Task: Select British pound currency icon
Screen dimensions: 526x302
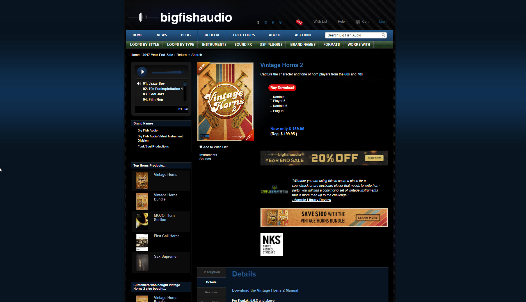Action: (x=273, y=22)
